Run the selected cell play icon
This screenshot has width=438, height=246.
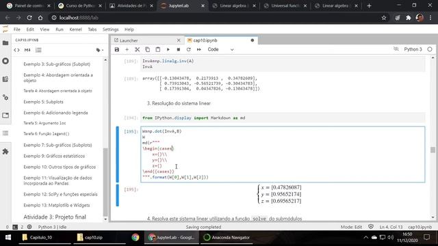coord(168,49)
